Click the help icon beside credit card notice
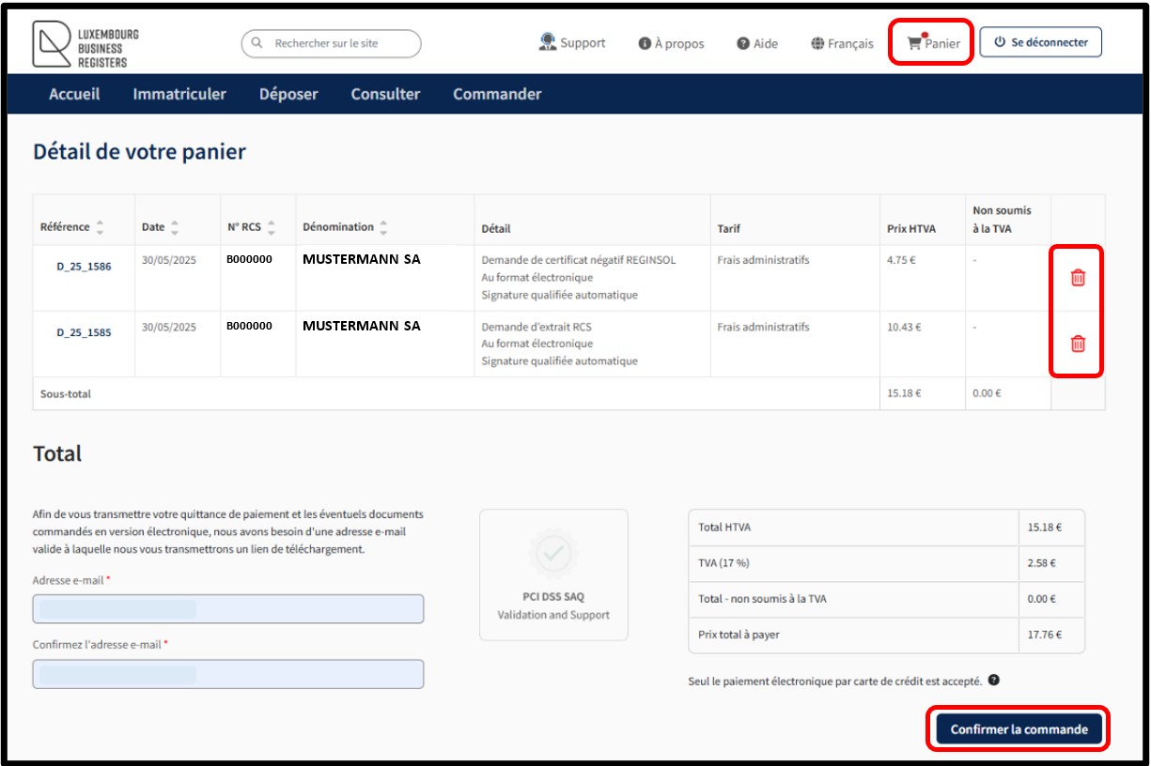This screenshot has width=1151, height=766. click(994, 680)
